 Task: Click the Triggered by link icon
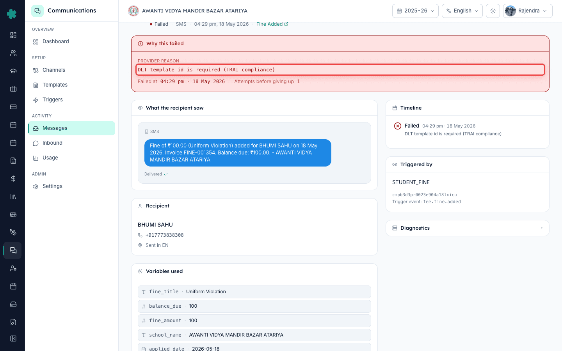[395, 165]
